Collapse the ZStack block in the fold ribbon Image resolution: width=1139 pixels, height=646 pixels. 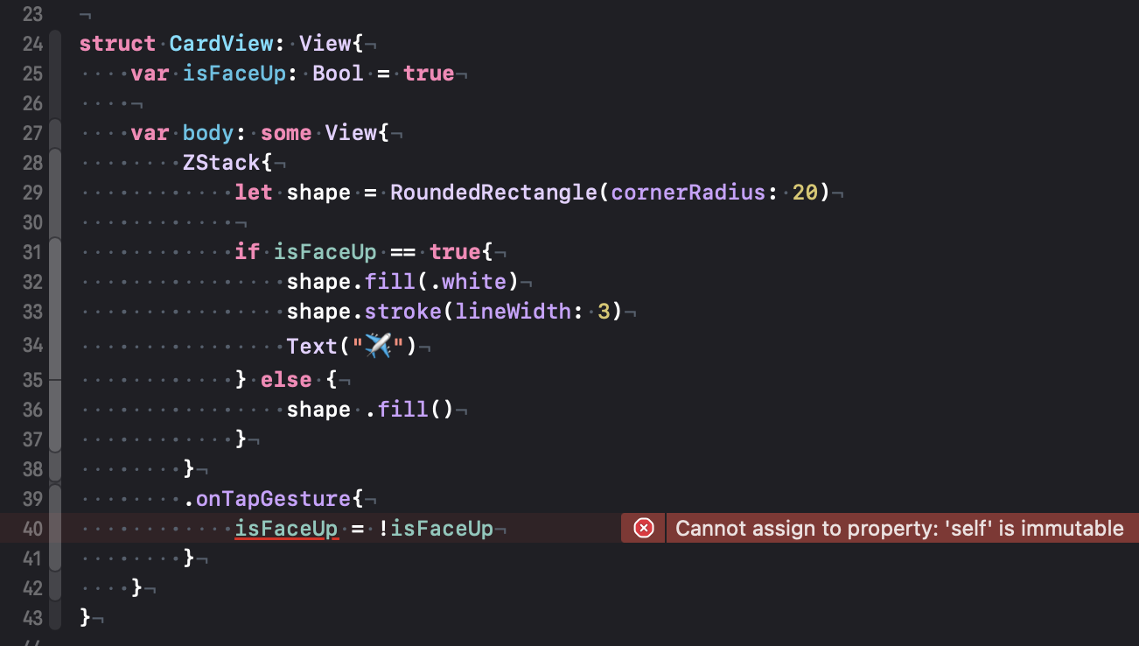pos(54,162)
